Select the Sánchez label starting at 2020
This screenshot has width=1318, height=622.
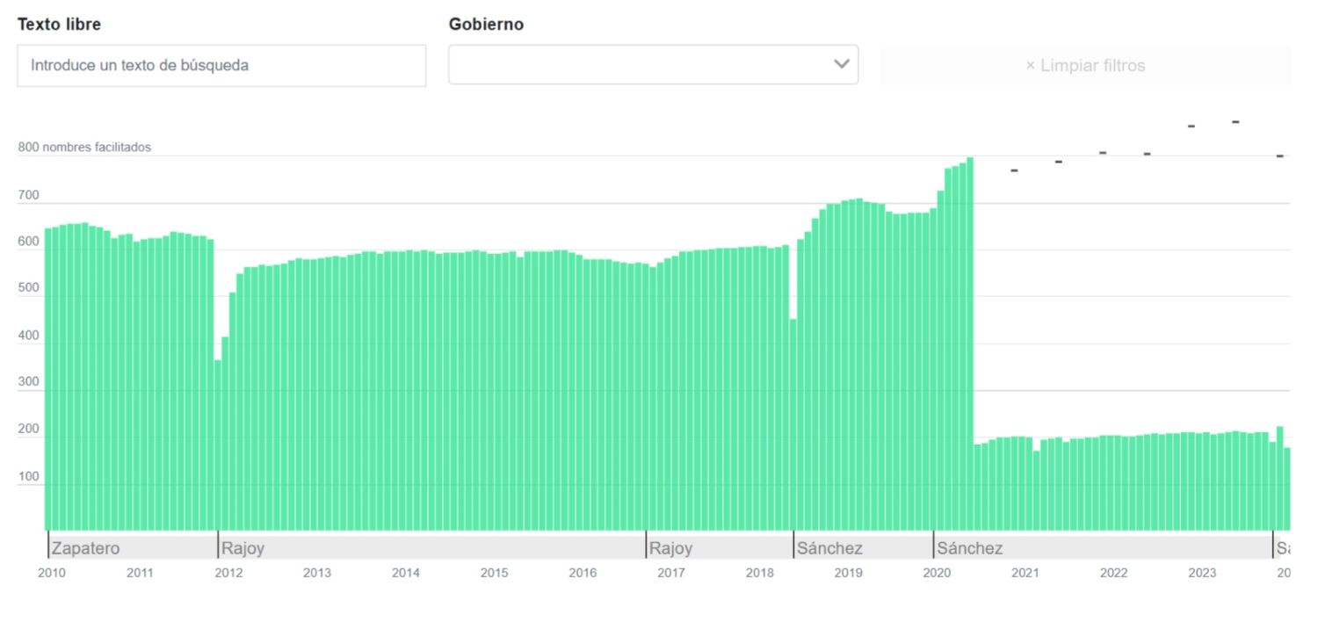pos(969,549)
